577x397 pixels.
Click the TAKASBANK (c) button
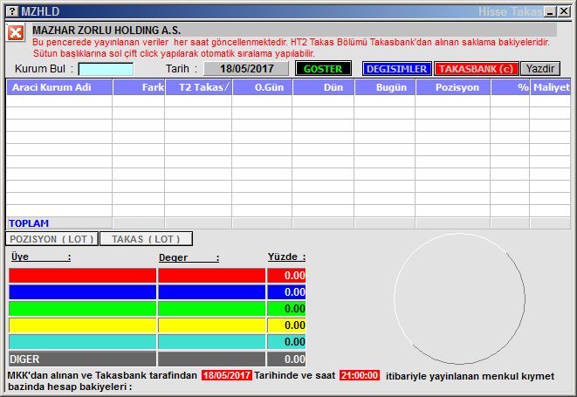coord(476,69)
